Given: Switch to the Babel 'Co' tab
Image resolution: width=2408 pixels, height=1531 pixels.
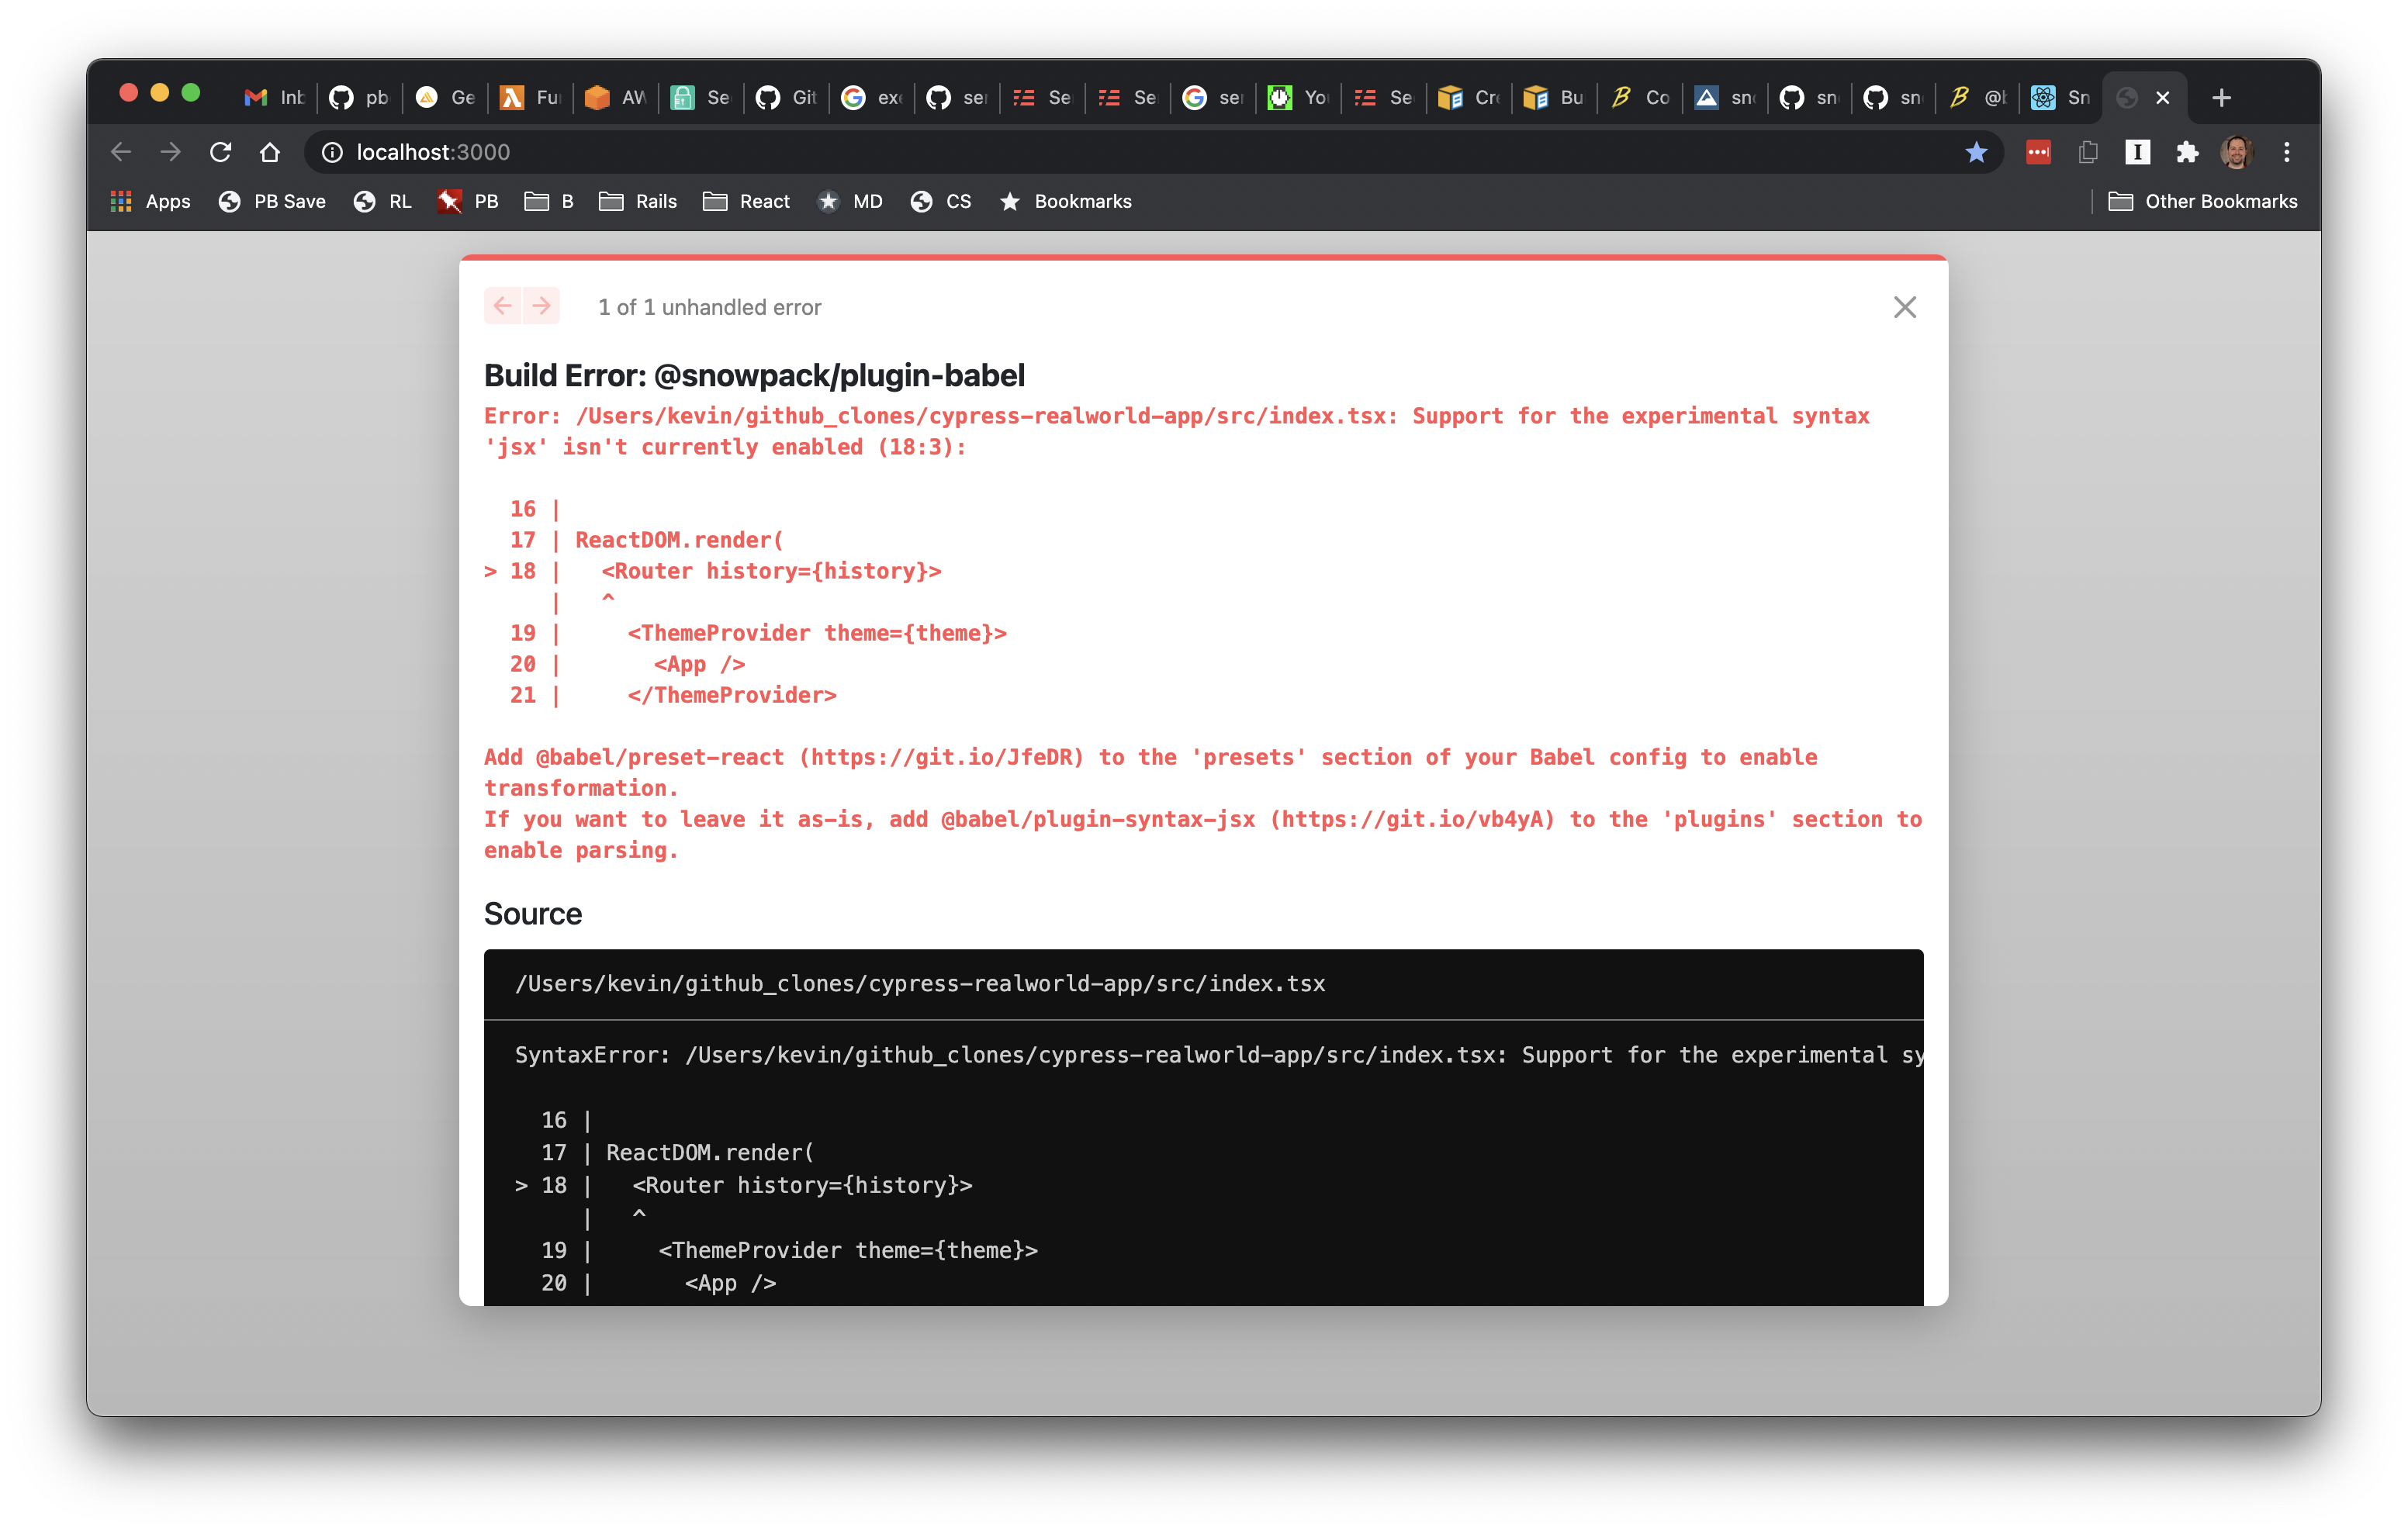Looking at the screenshot, I should pos(1640,97).
